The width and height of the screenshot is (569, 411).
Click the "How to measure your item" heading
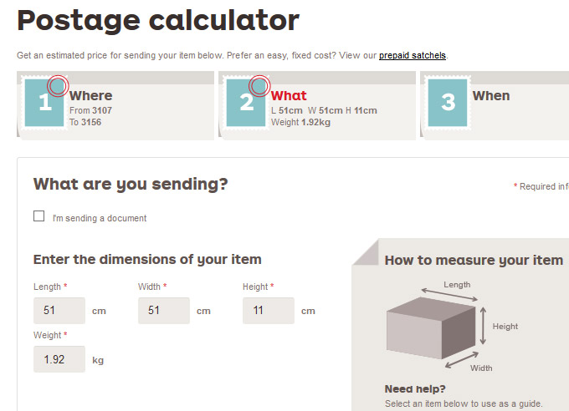click(474, 261)
